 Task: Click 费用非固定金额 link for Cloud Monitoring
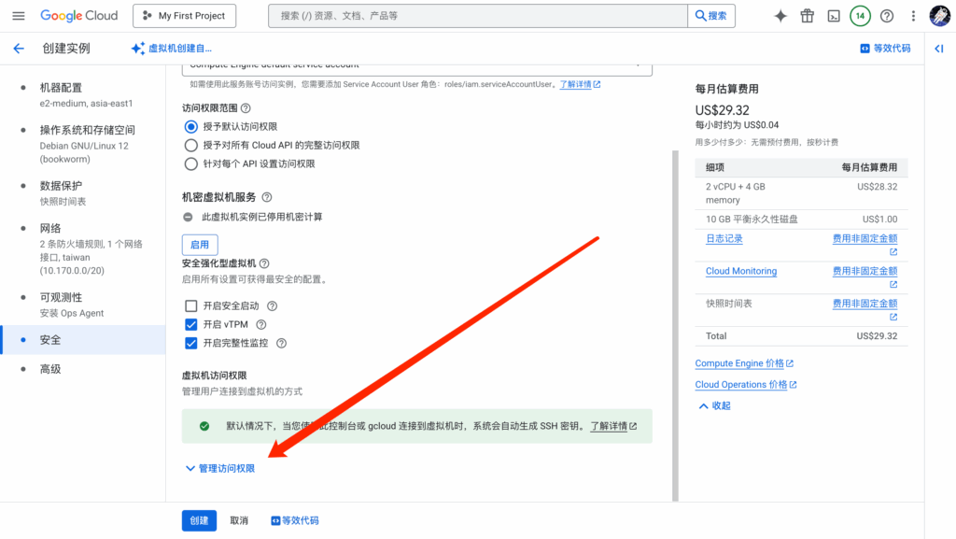point(865,271)
